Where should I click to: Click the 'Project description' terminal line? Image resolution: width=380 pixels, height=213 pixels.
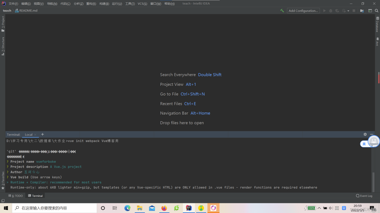(44, 167)
